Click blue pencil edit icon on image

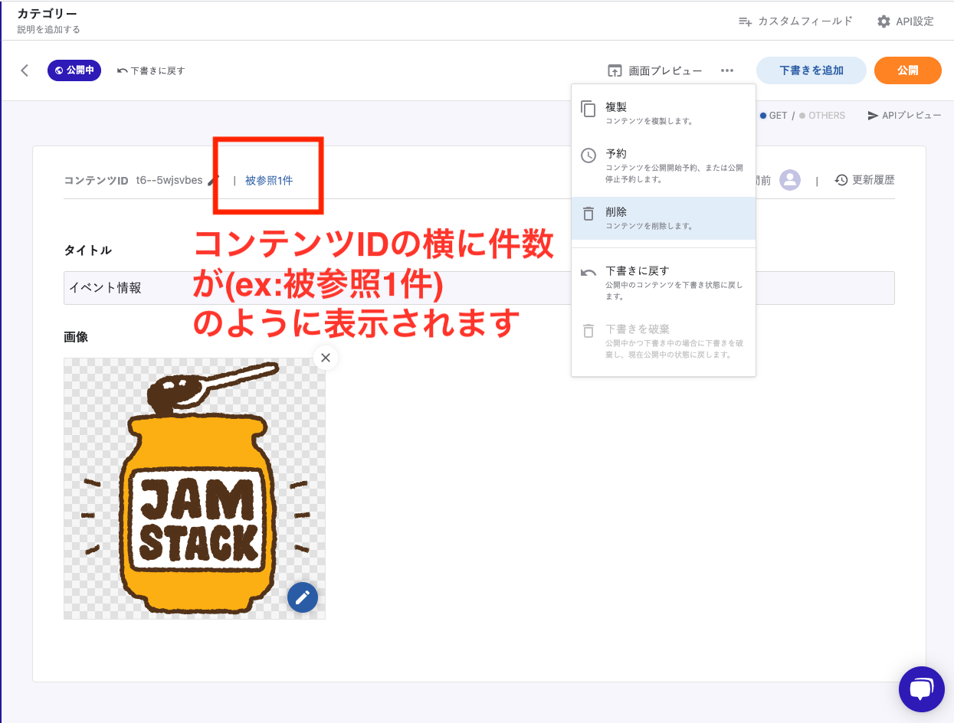[x=303, y=597]
